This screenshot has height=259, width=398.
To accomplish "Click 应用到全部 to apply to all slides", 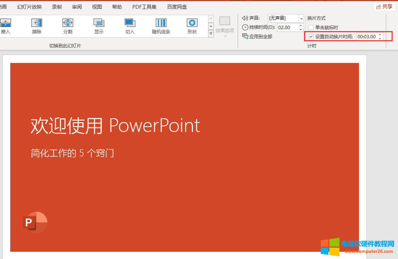I will [x=257, y=36].
